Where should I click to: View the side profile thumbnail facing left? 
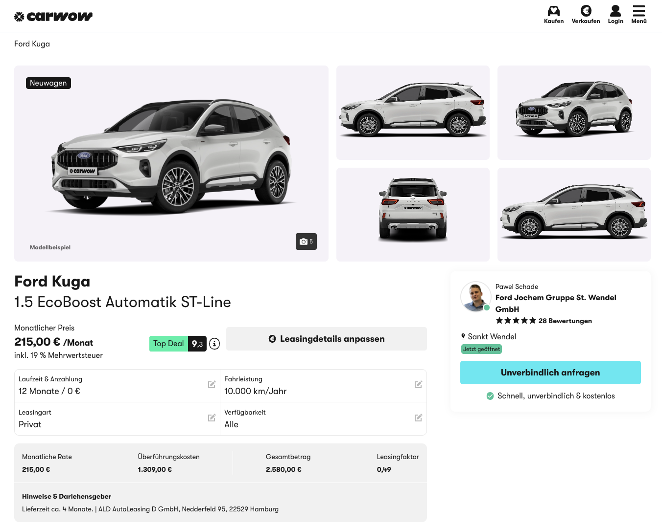[x=413, y=112]
